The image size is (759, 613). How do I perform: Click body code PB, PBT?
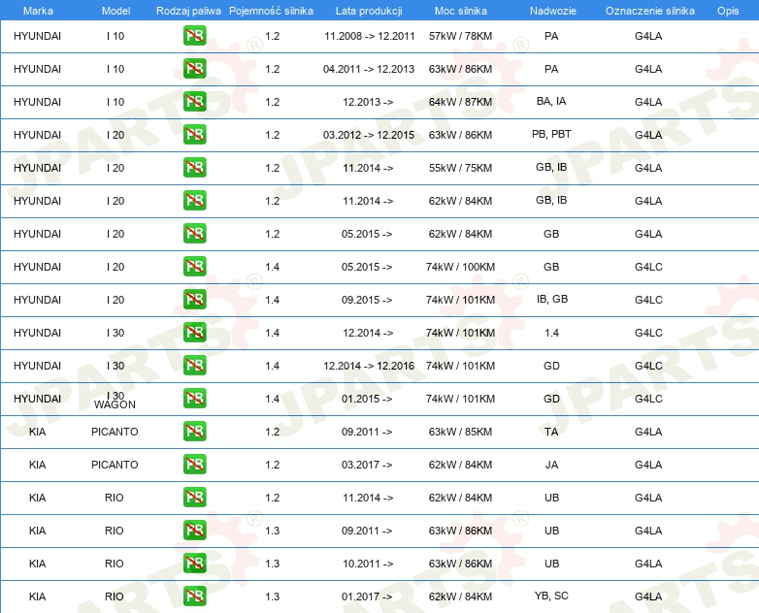[551, 134]
